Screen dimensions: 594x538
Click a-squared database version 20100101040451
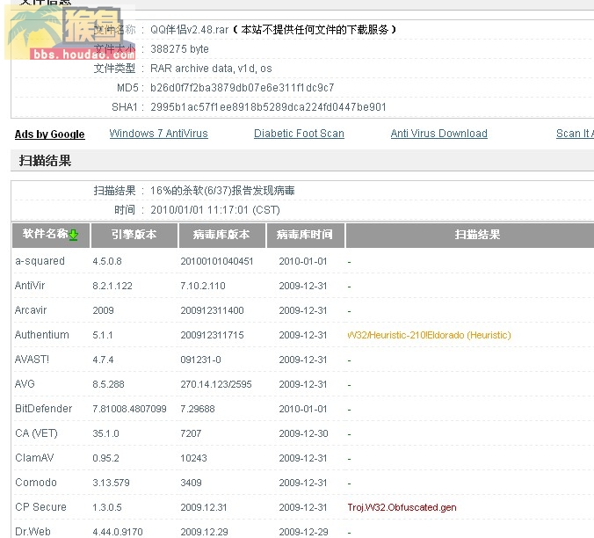216,261
